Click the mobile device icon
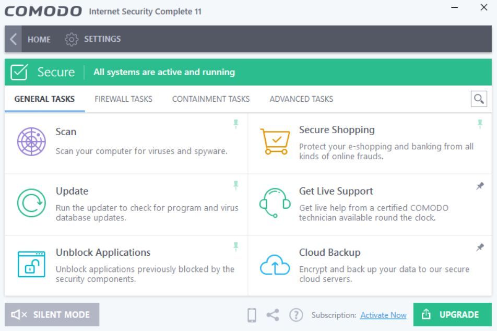The image size is (497, 331). 252,315
